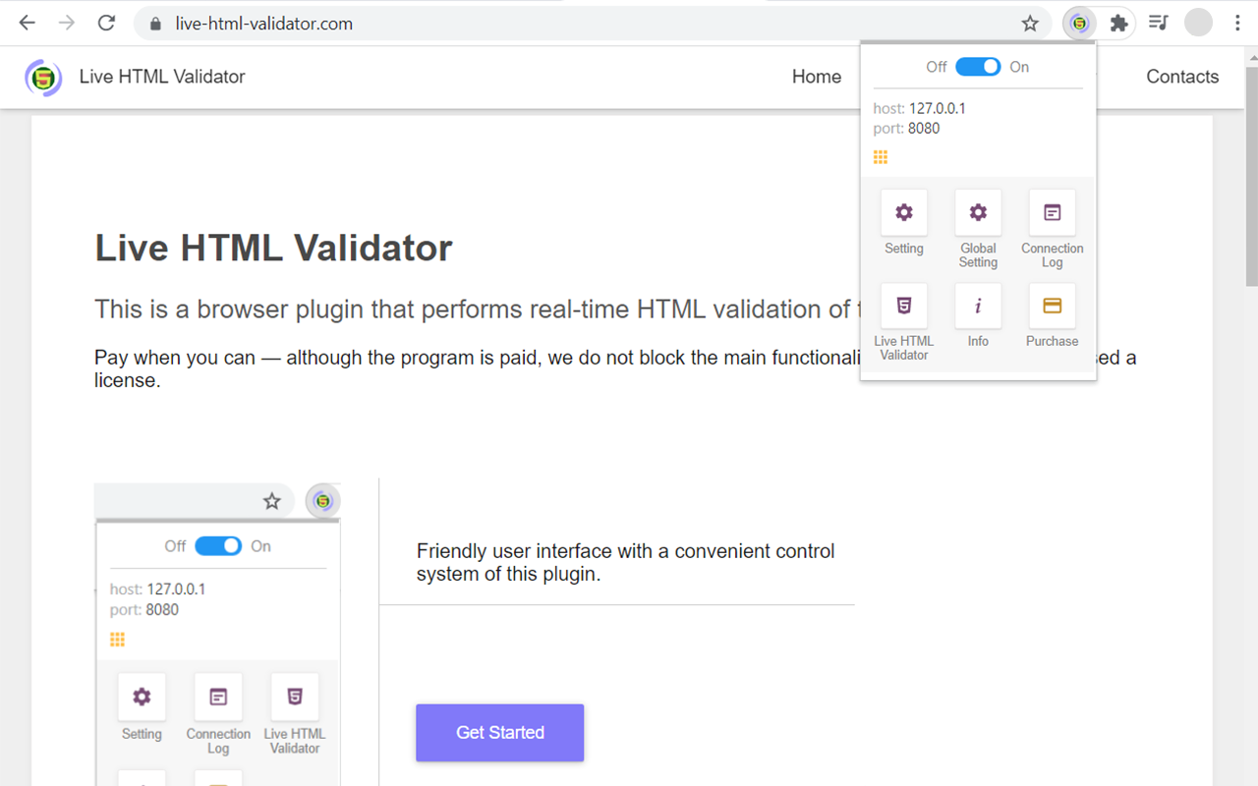Open the Setting panel in the extension popup

[903, 212]
